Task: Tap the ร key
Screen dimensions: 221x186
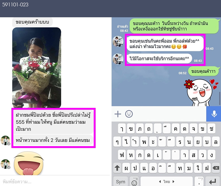Action: 180,142
